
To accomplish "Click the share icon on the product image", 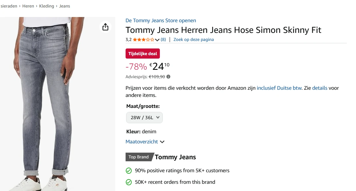I will 105,27.
